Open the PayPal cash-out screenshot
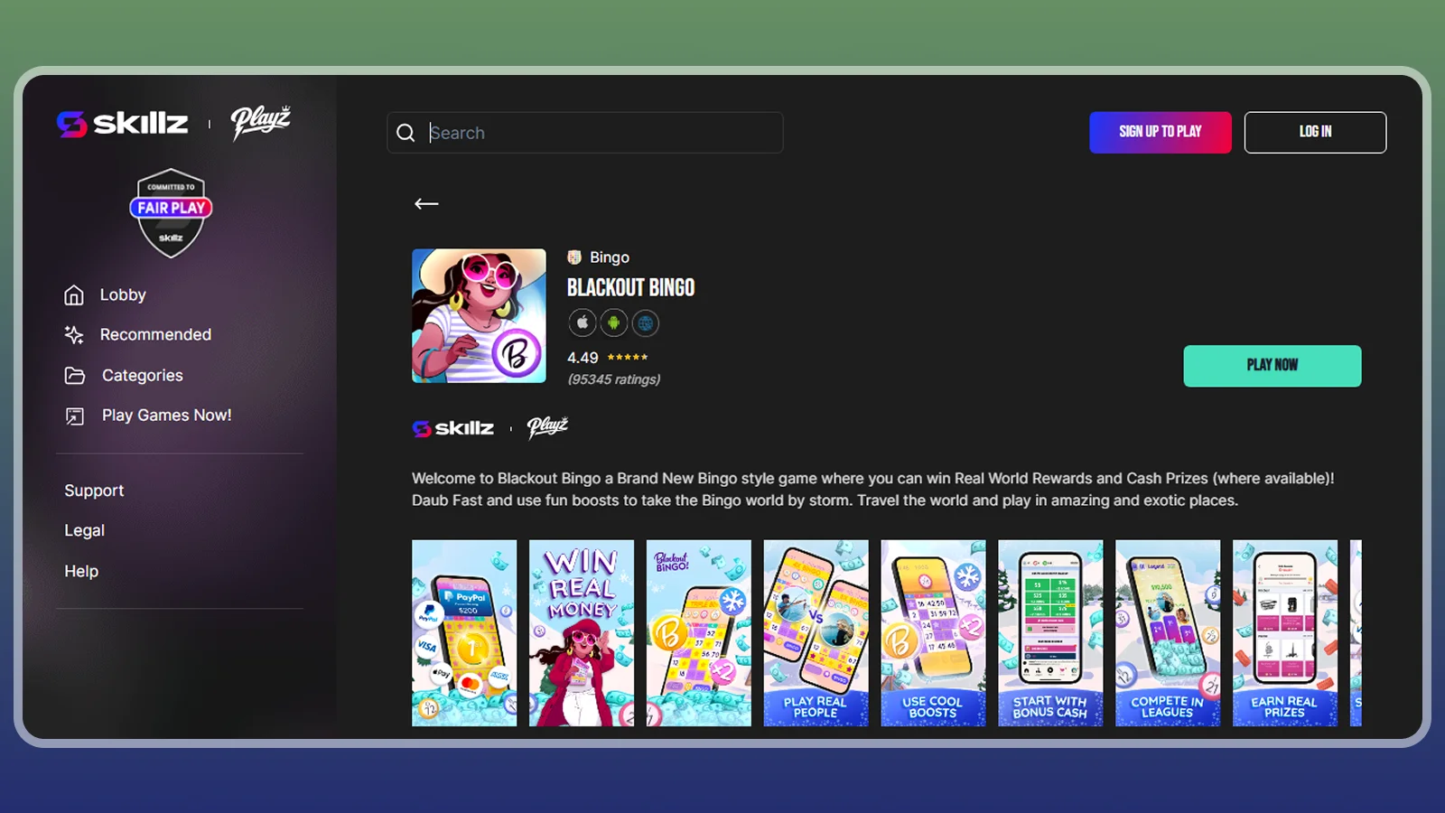 coord(464,633)
